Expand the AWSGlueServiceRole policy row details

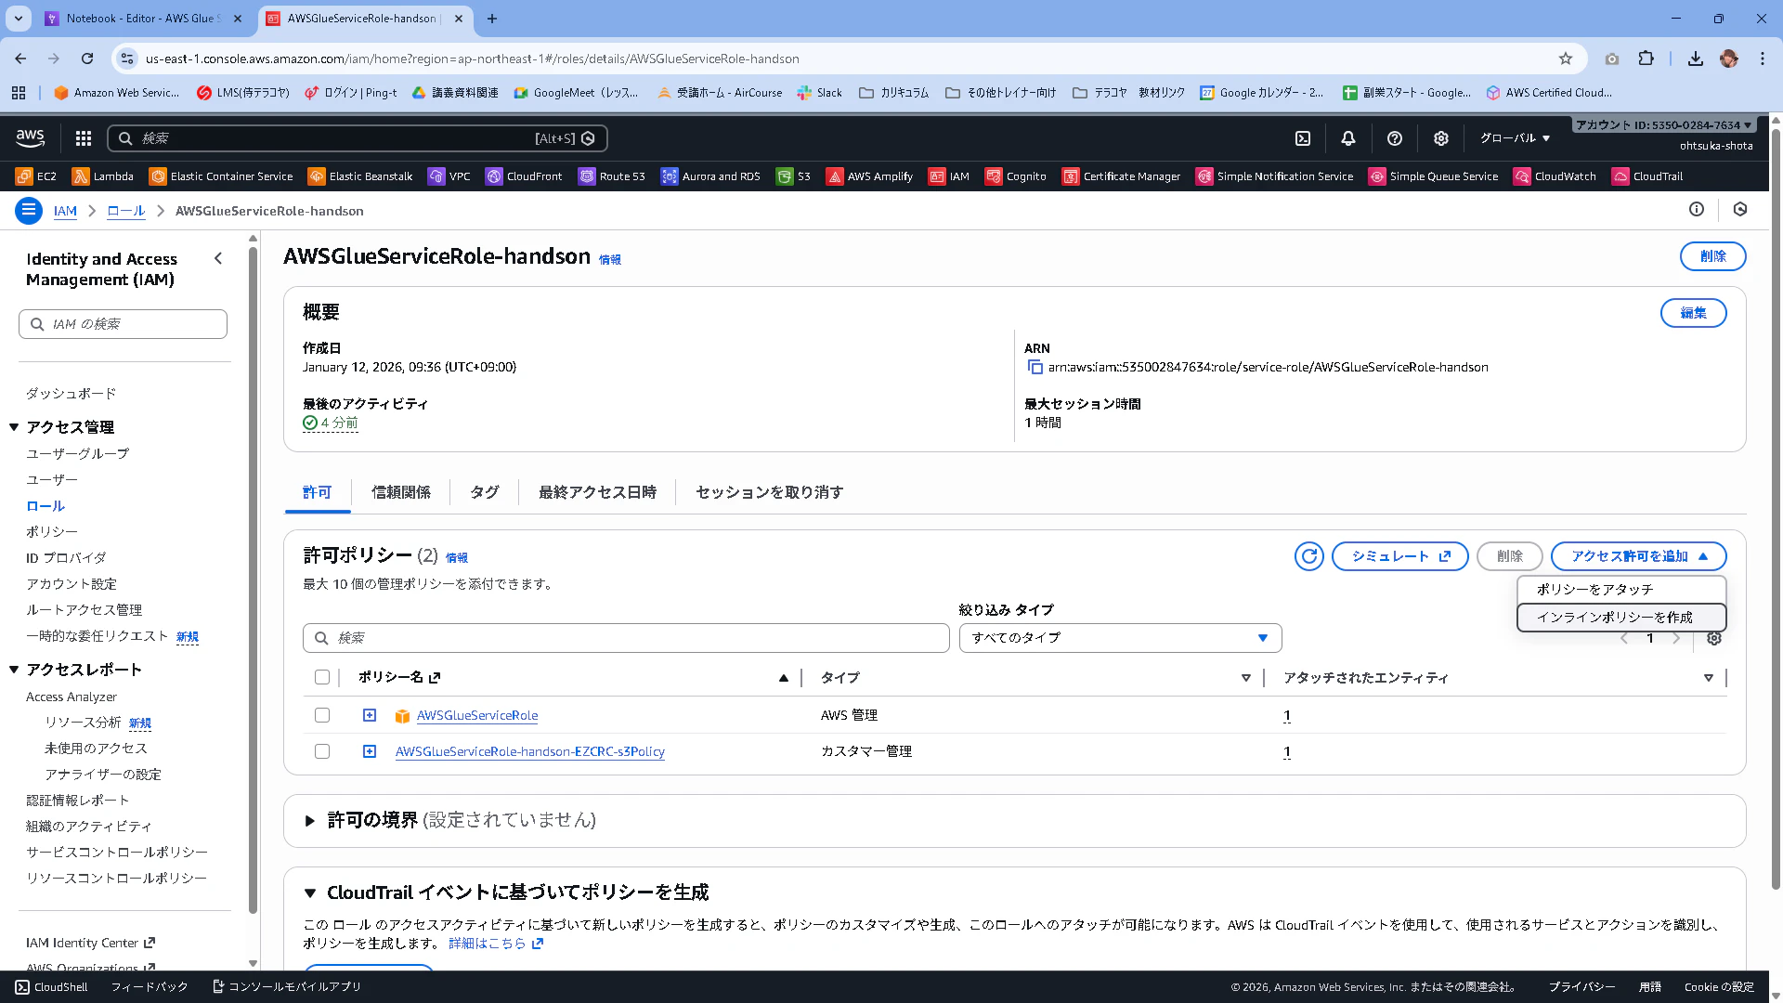tap(370, 715)
